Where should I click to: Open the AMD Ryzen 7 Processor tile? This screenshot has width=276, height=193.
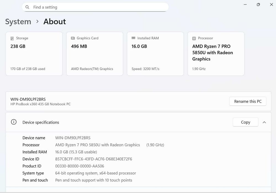[216, 54]
